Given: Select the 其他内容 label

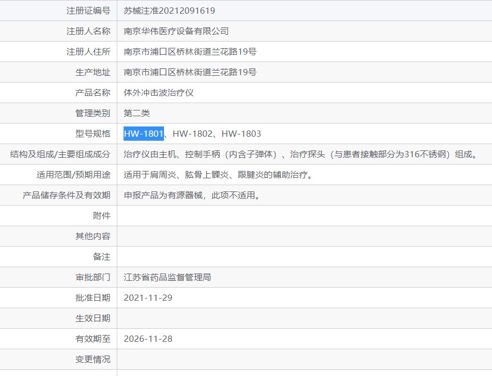Looking at the screenshot, I should coord(93,236).
